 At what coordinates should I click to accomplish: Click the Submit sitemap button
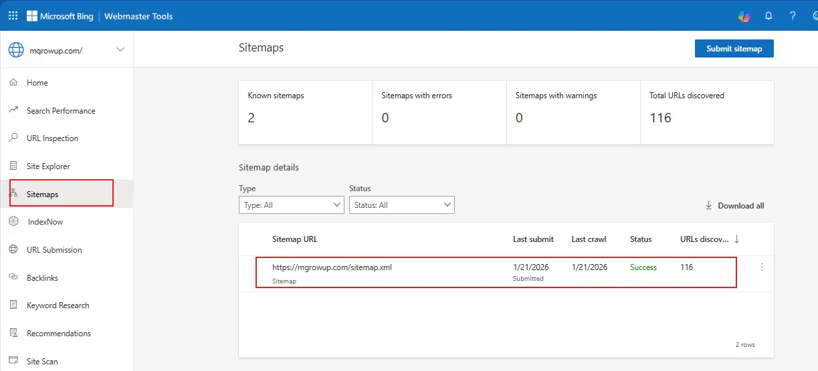(734, 49)
